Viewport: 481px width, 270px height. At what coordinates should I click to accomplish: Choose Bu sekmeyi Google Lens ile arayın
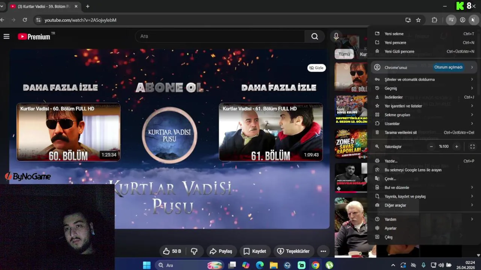pyautogui.click(x=424, y=170)
